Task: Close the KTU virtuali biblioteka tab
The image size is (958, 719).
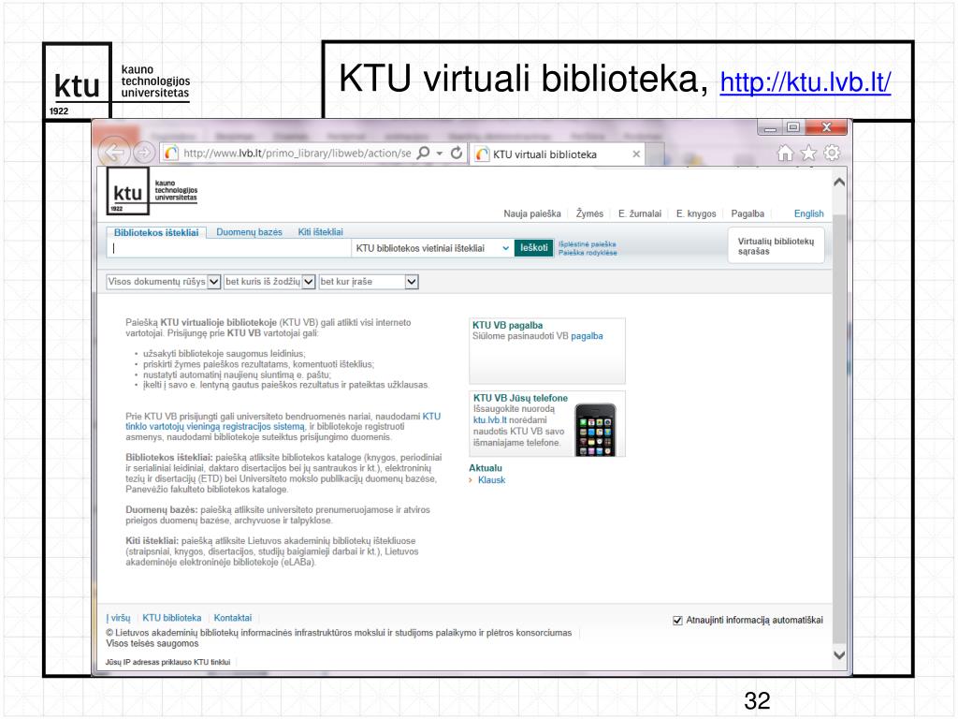Action: (x=636, y=154)
